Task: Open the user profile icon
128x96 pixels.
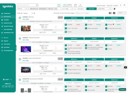Action: click(124, 5)
